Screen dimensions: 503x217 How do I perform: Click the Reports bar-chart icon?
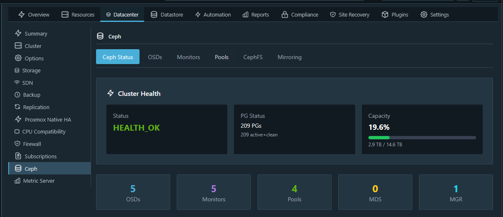(x=245, y=14)
